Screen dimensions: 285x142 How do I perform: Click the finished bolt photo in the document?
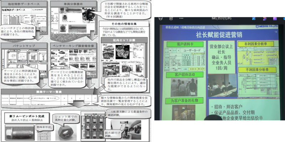(20, 133)
